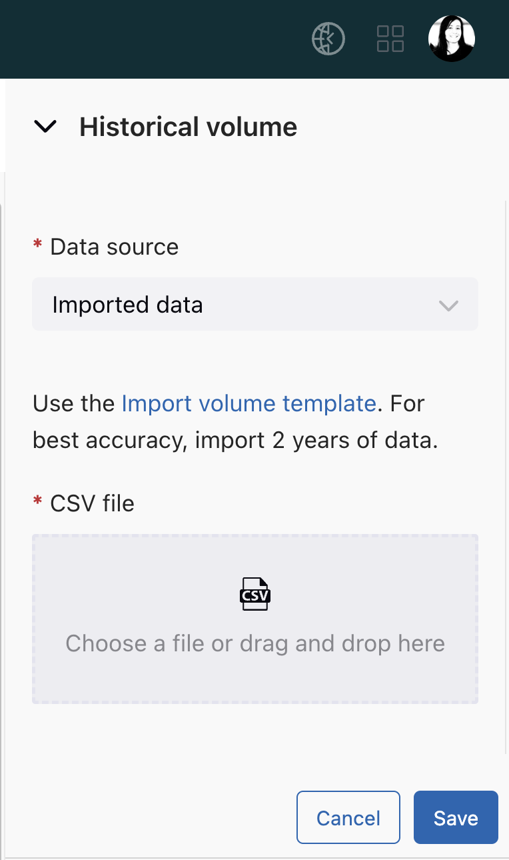Image resolution: width=509 pixels, height=860 pixels.
Task: Open the Data source dropdown
Action: pyautogui.click(x=255, y=305)
